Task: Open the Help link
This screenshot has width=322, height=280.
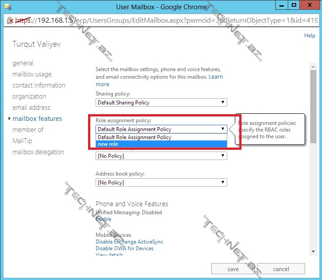Action: [x=310, y=36]
